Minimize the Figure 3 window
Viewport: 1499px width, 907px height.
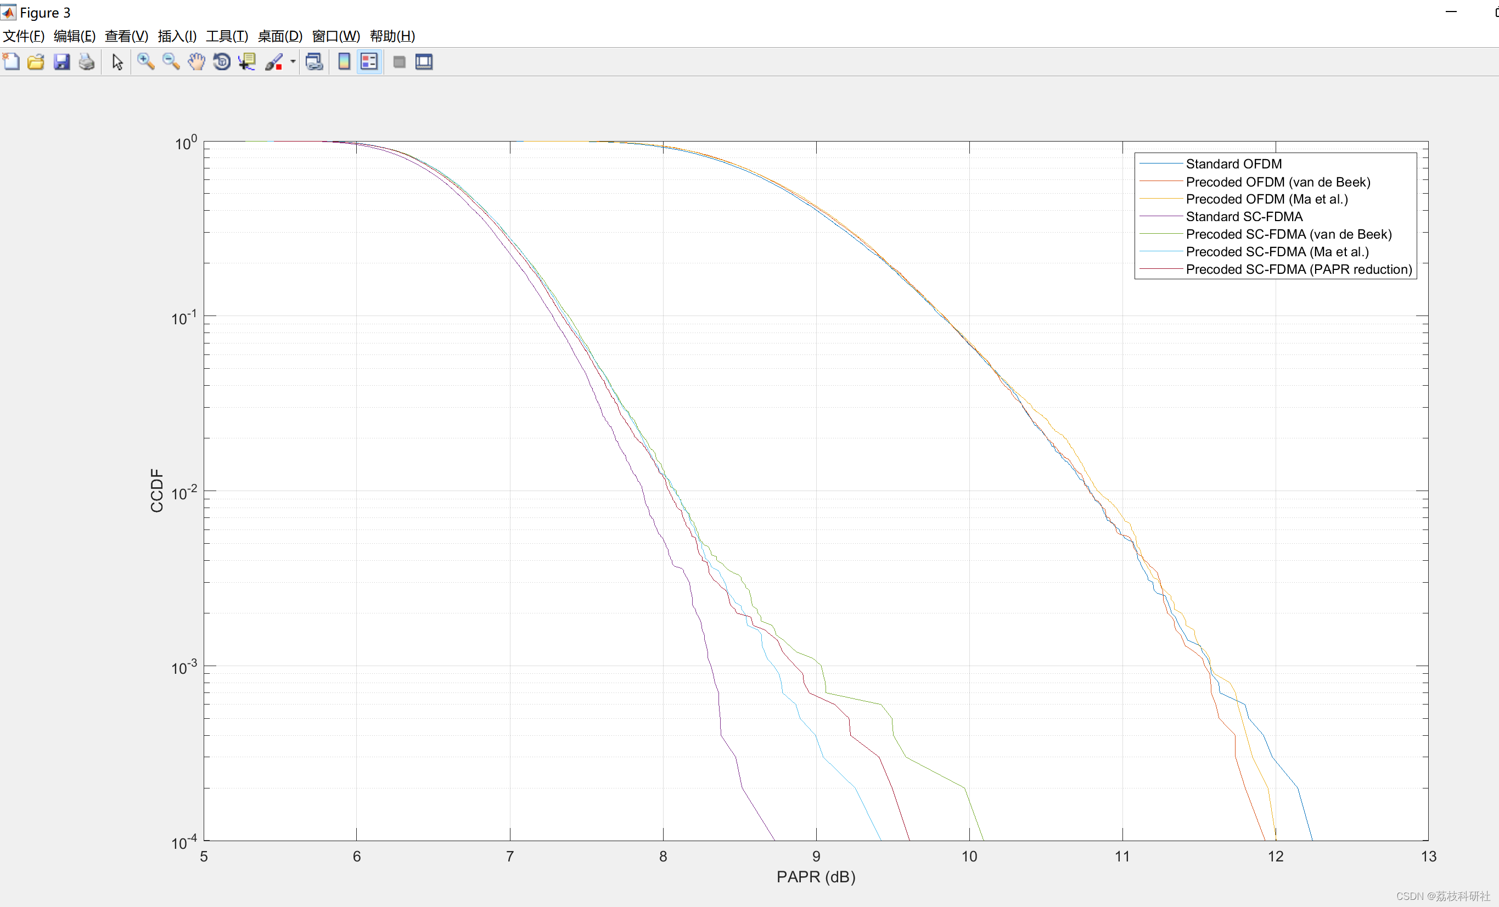click(x=1451, y=12)
